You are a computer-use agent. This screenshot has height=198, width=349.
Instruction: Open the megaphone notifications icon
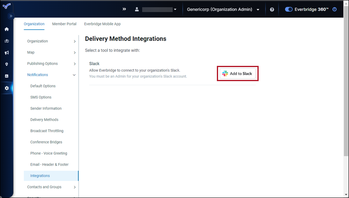7,53
